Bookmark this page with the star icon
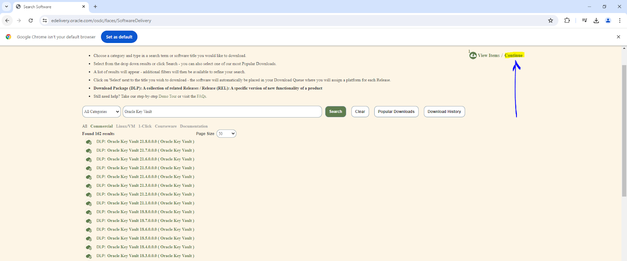Screen dimensions: 627x261 551,20
